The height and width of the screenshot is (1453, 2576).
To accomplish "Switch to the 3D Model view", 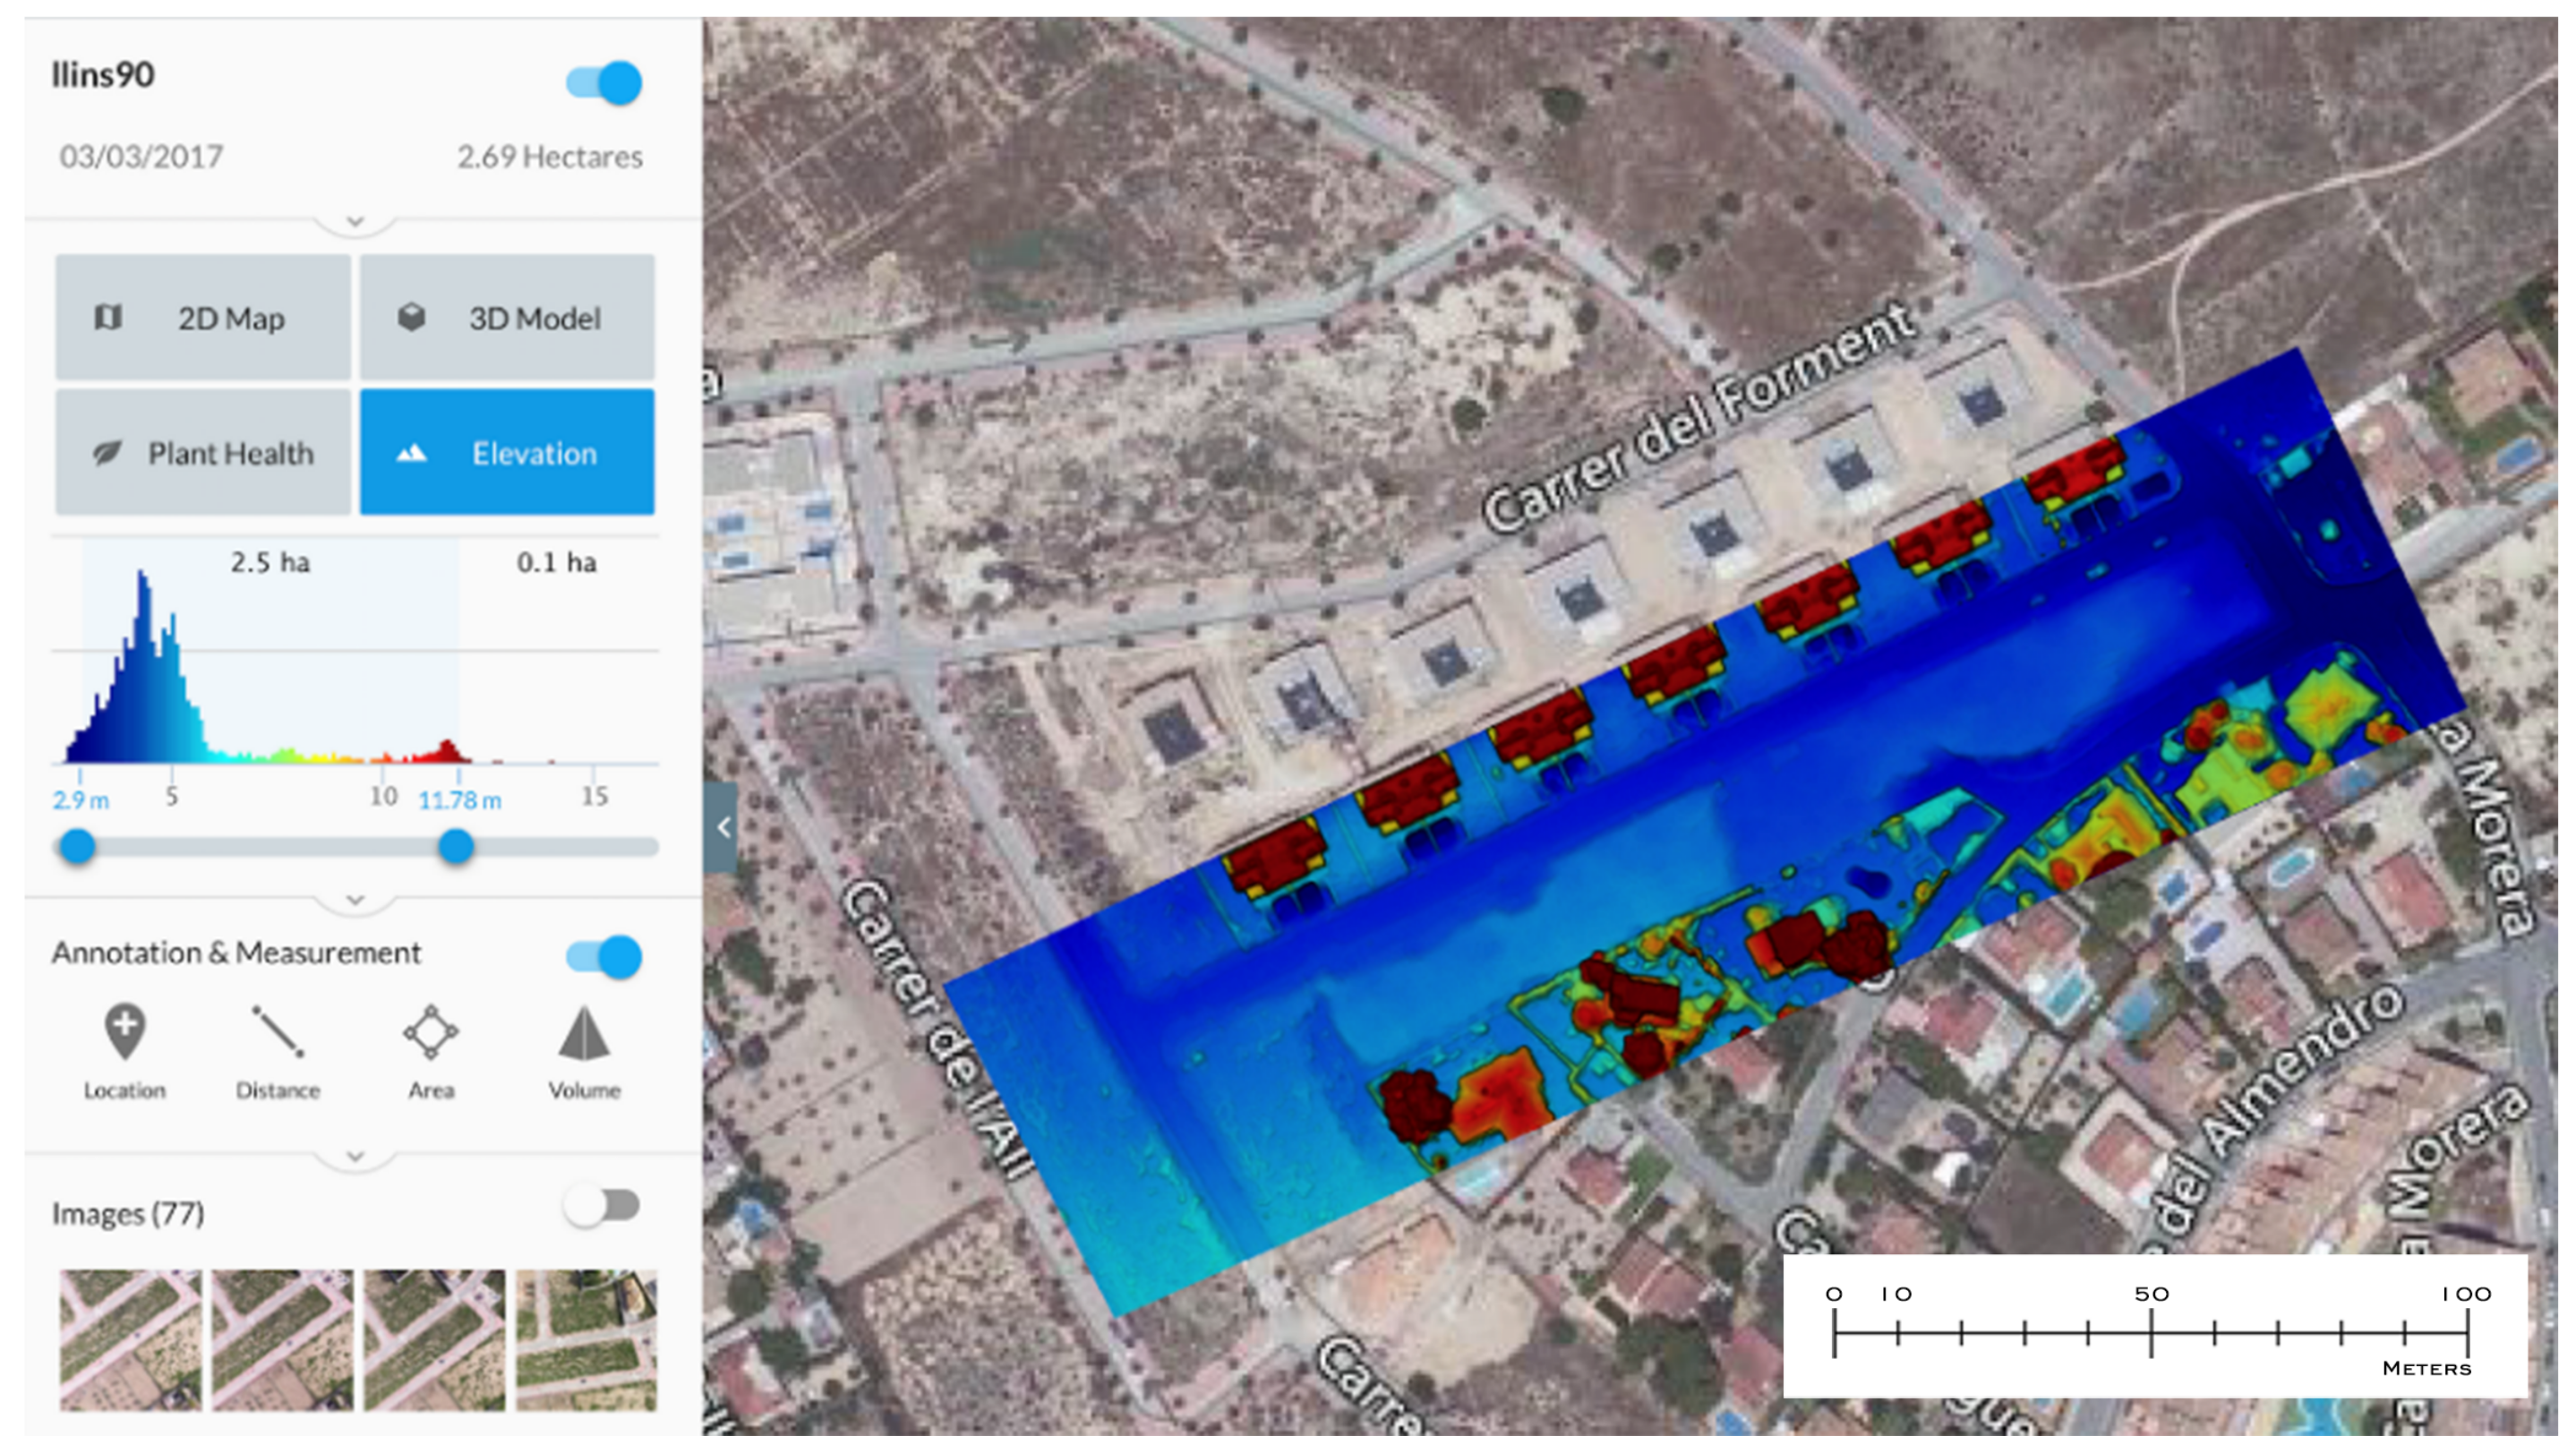I will (507, 318).
